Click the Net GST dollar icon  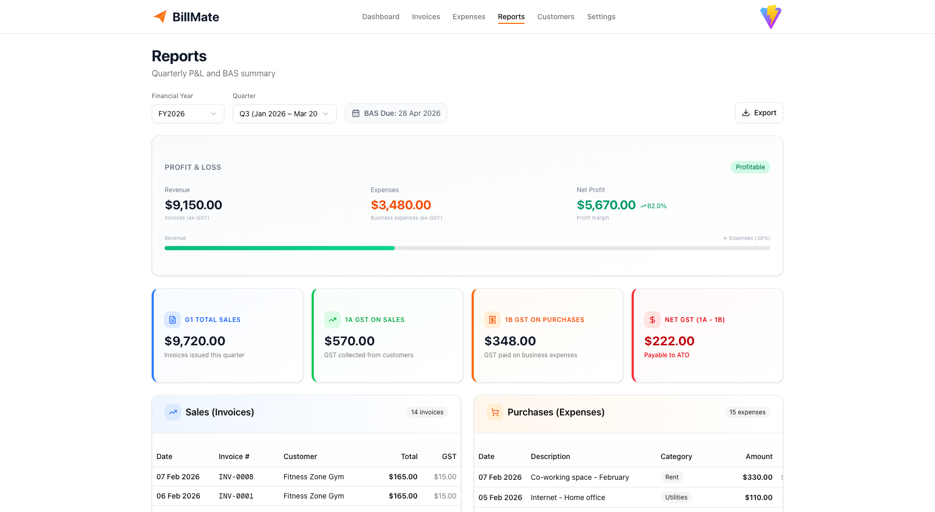pos(652,320)
